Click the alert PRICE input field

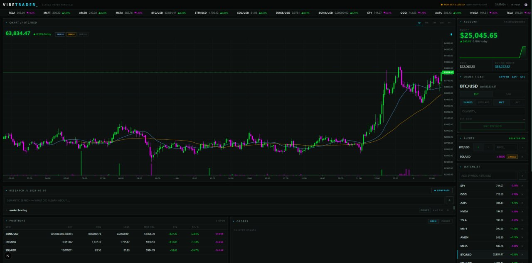[x=506, y=147]
